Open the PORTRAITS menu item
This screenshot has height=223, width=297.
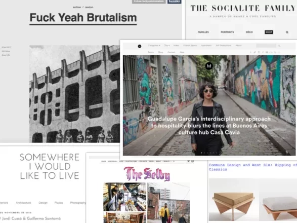[227, 32]
